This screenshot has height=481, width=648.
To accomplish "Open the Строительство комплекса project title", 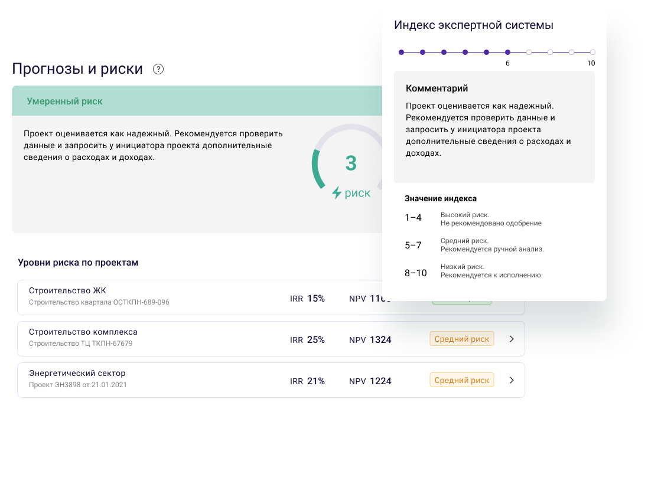I will [x=83, y=332].
